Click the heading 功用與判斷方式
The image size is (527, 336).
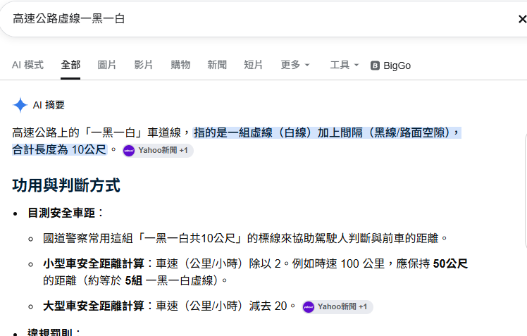66,185
